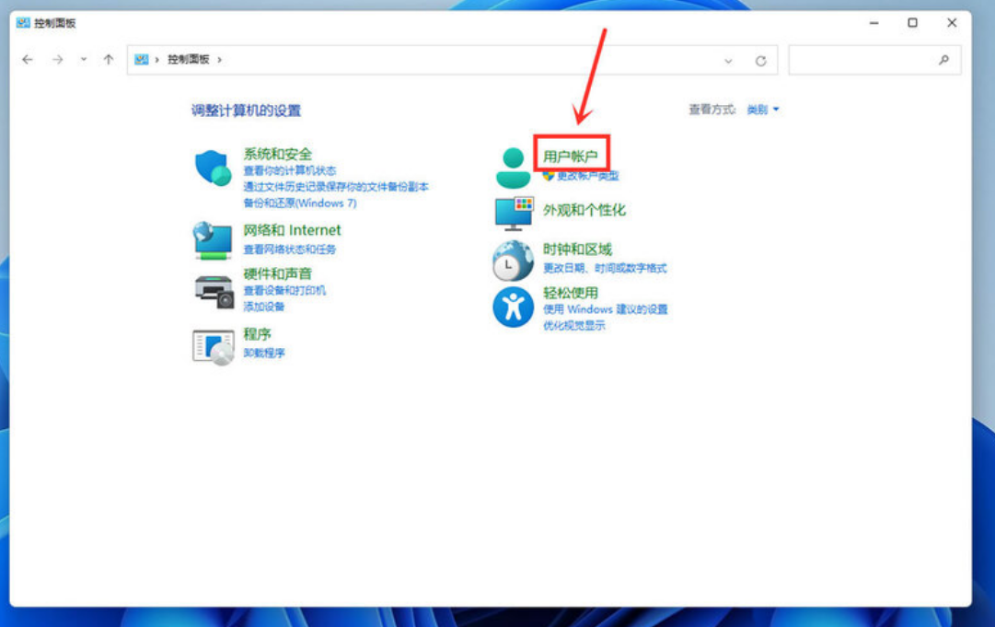Open 硬件和声音 heading link

[x=278, y=273]
